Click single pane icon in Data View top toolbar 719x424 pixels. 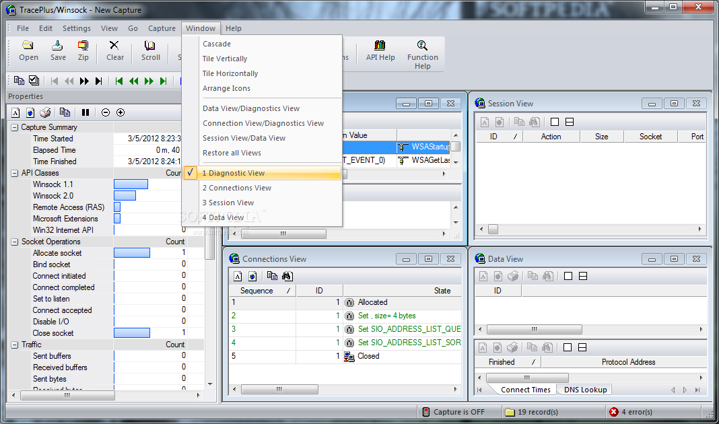tap(568, 276)
